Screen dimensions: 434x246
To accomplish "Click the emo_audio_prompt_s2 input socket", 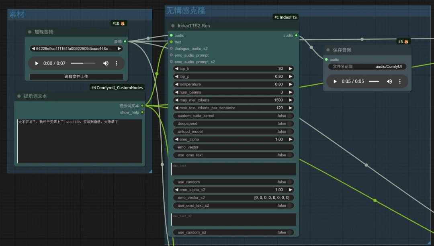I will coord(171,62).
